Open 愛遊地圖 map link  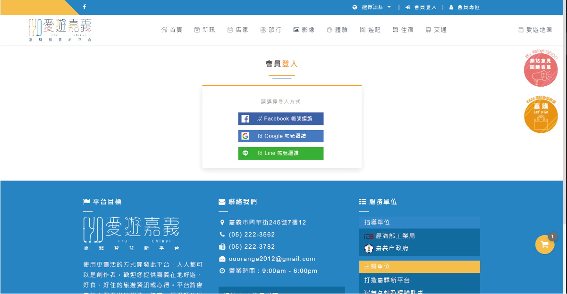point(535,30)
